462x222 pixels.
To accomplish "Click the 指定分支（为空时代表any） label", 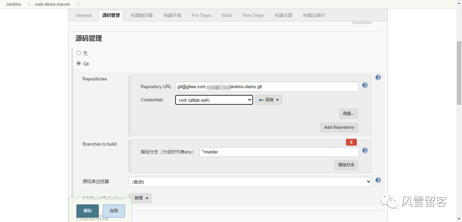I will click(x=167, y=152).
